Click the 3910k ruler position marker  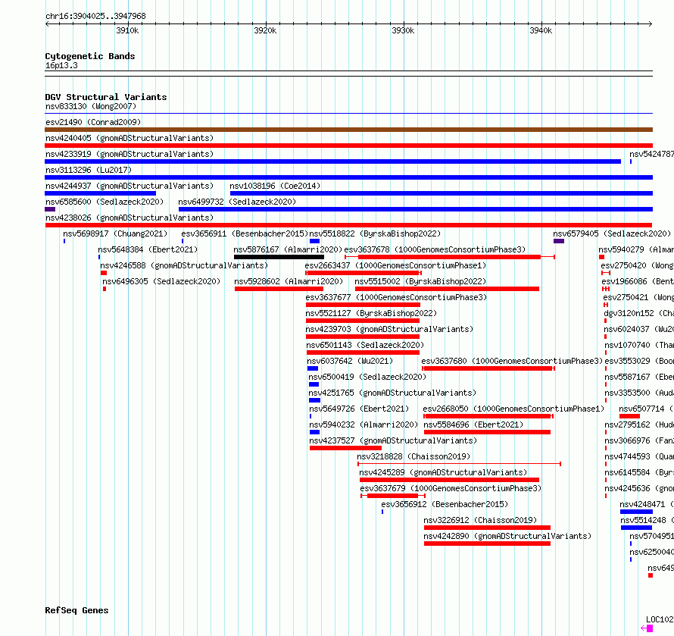point(127,30)
